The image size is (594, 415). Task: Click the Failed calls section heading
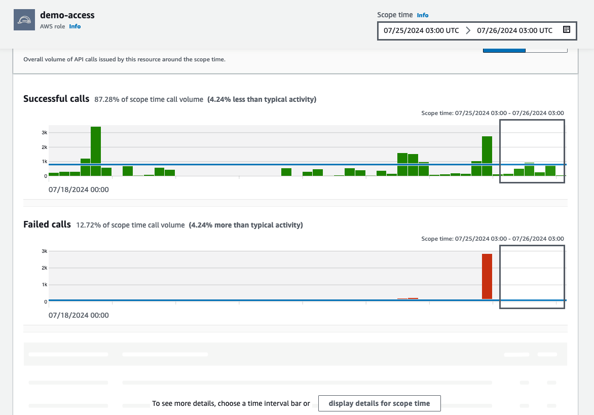pyautogui.click(x=47, y=224)
